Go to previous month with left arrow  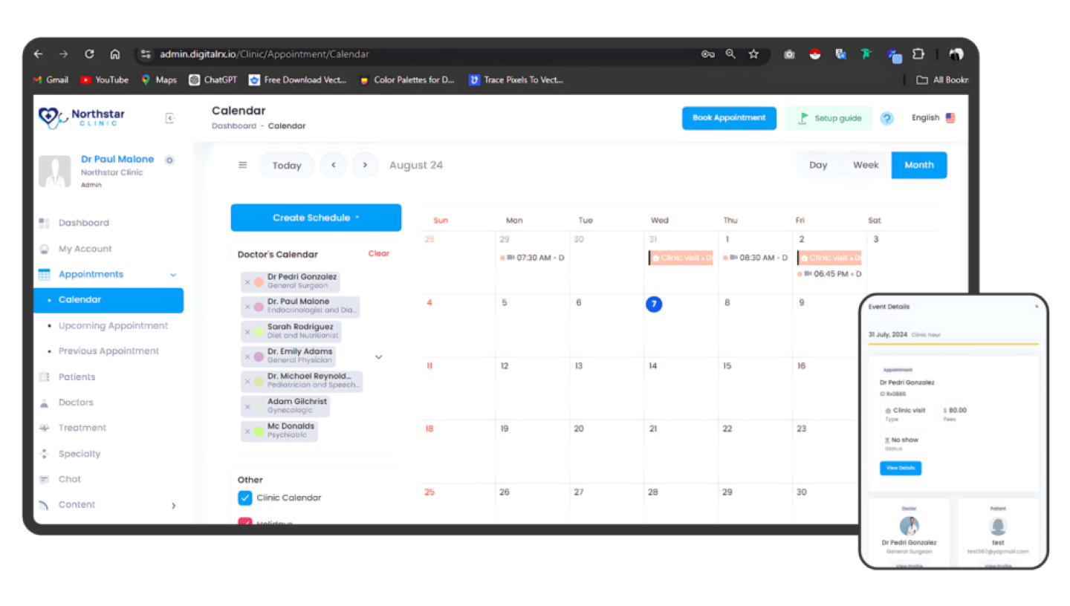pos(334,165)
